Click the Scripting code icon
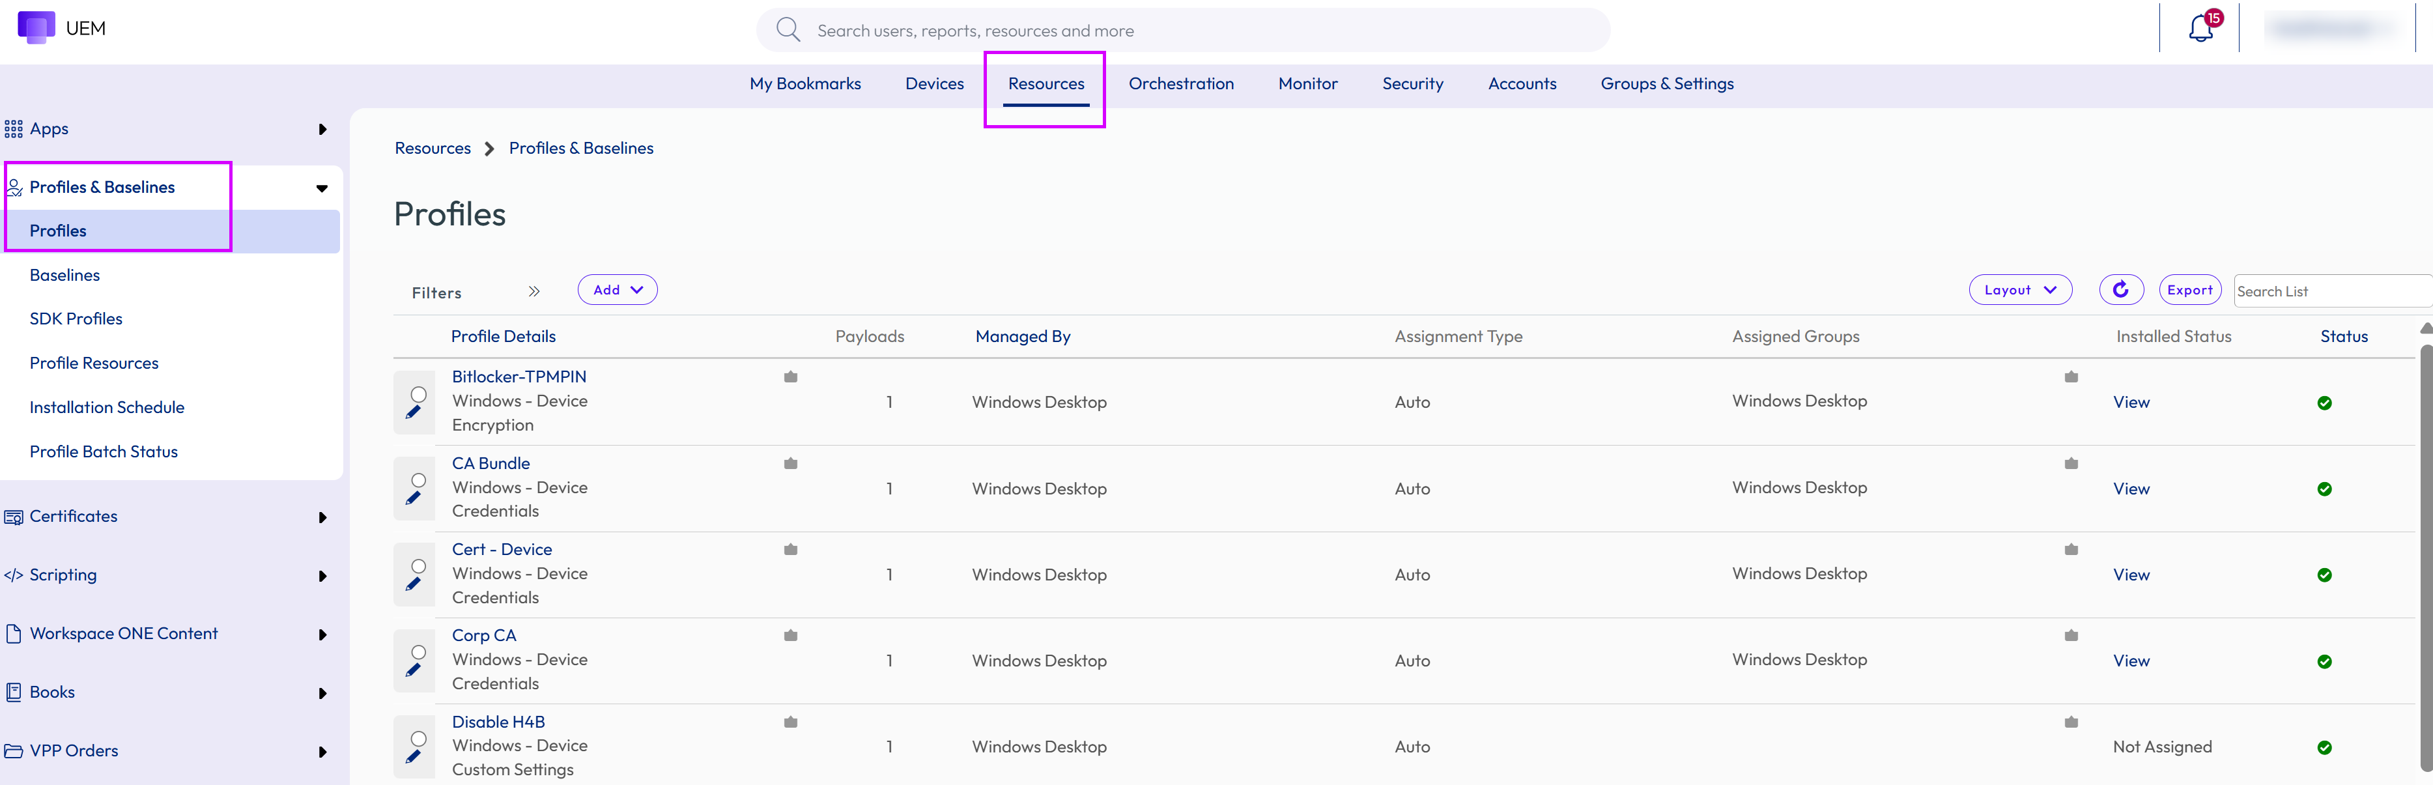 (13, 575)
